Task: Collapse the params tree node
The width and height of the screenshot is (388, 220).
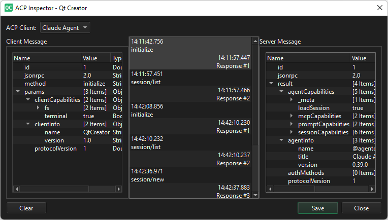Action: (18, 92)
